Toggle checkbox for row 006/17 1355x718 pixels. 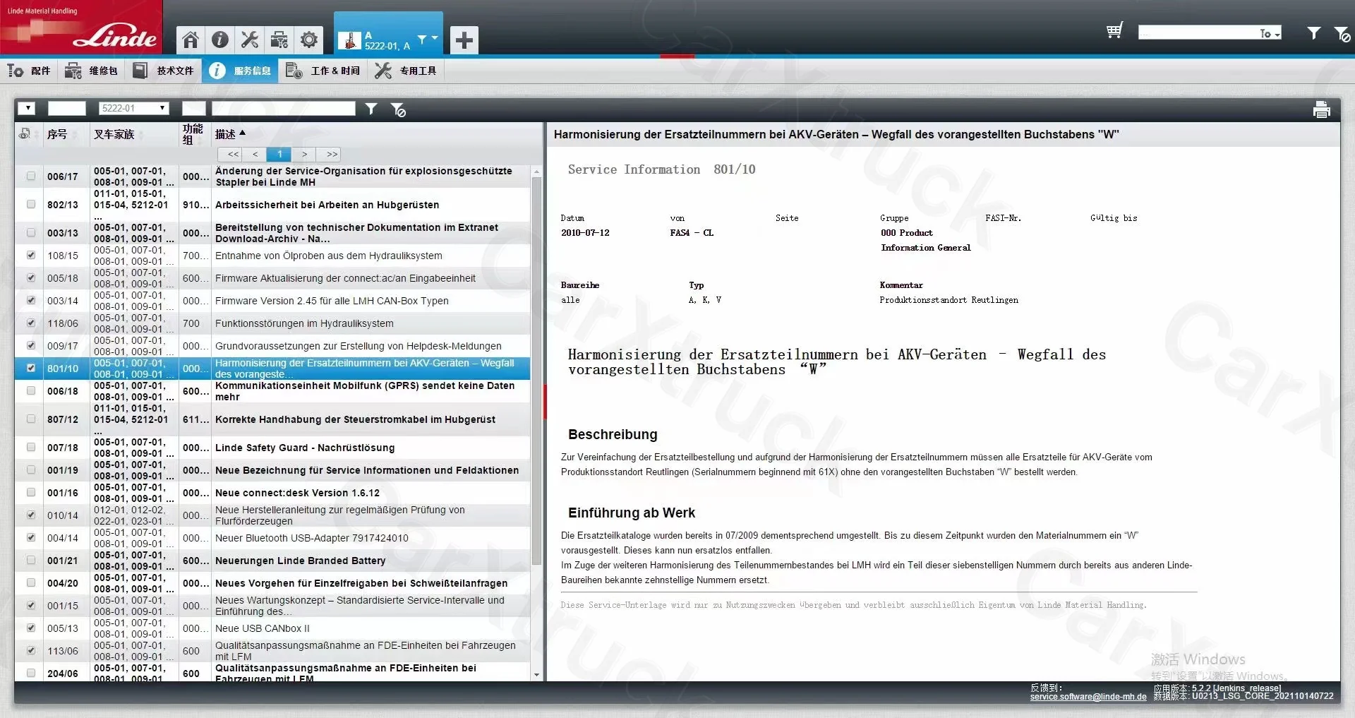point(31,176)
